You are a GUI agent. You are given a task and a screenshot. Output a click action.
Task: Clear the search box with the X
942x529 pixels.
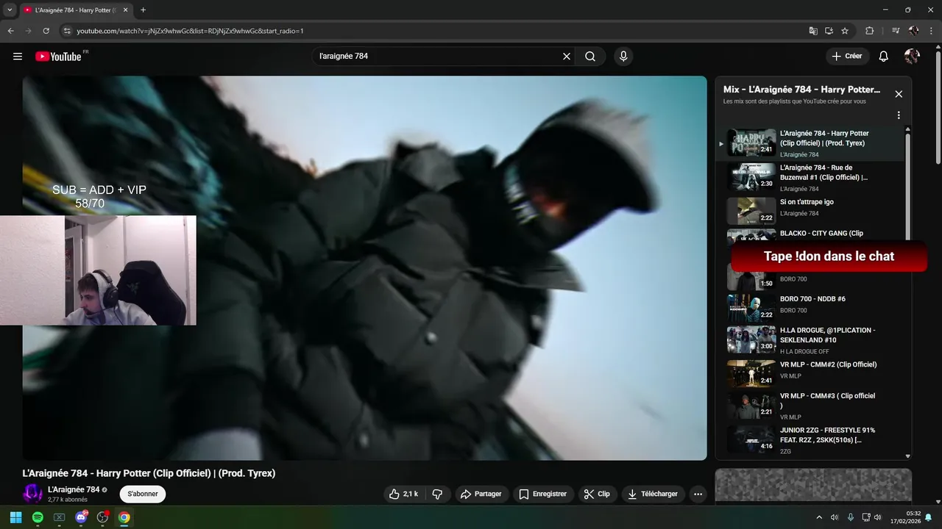567,57
